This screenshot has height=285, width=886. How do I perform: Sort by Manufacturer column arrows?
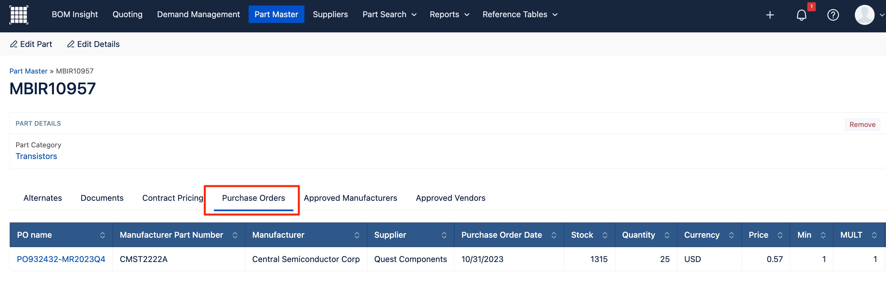click(357, 235)
